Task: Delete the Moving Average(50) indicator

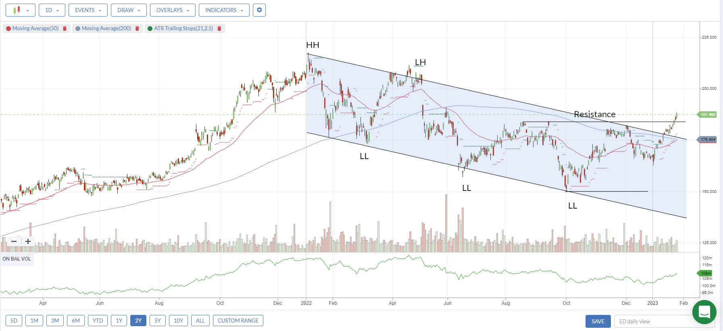Action: pyautogui.click(x=65, y=29)
